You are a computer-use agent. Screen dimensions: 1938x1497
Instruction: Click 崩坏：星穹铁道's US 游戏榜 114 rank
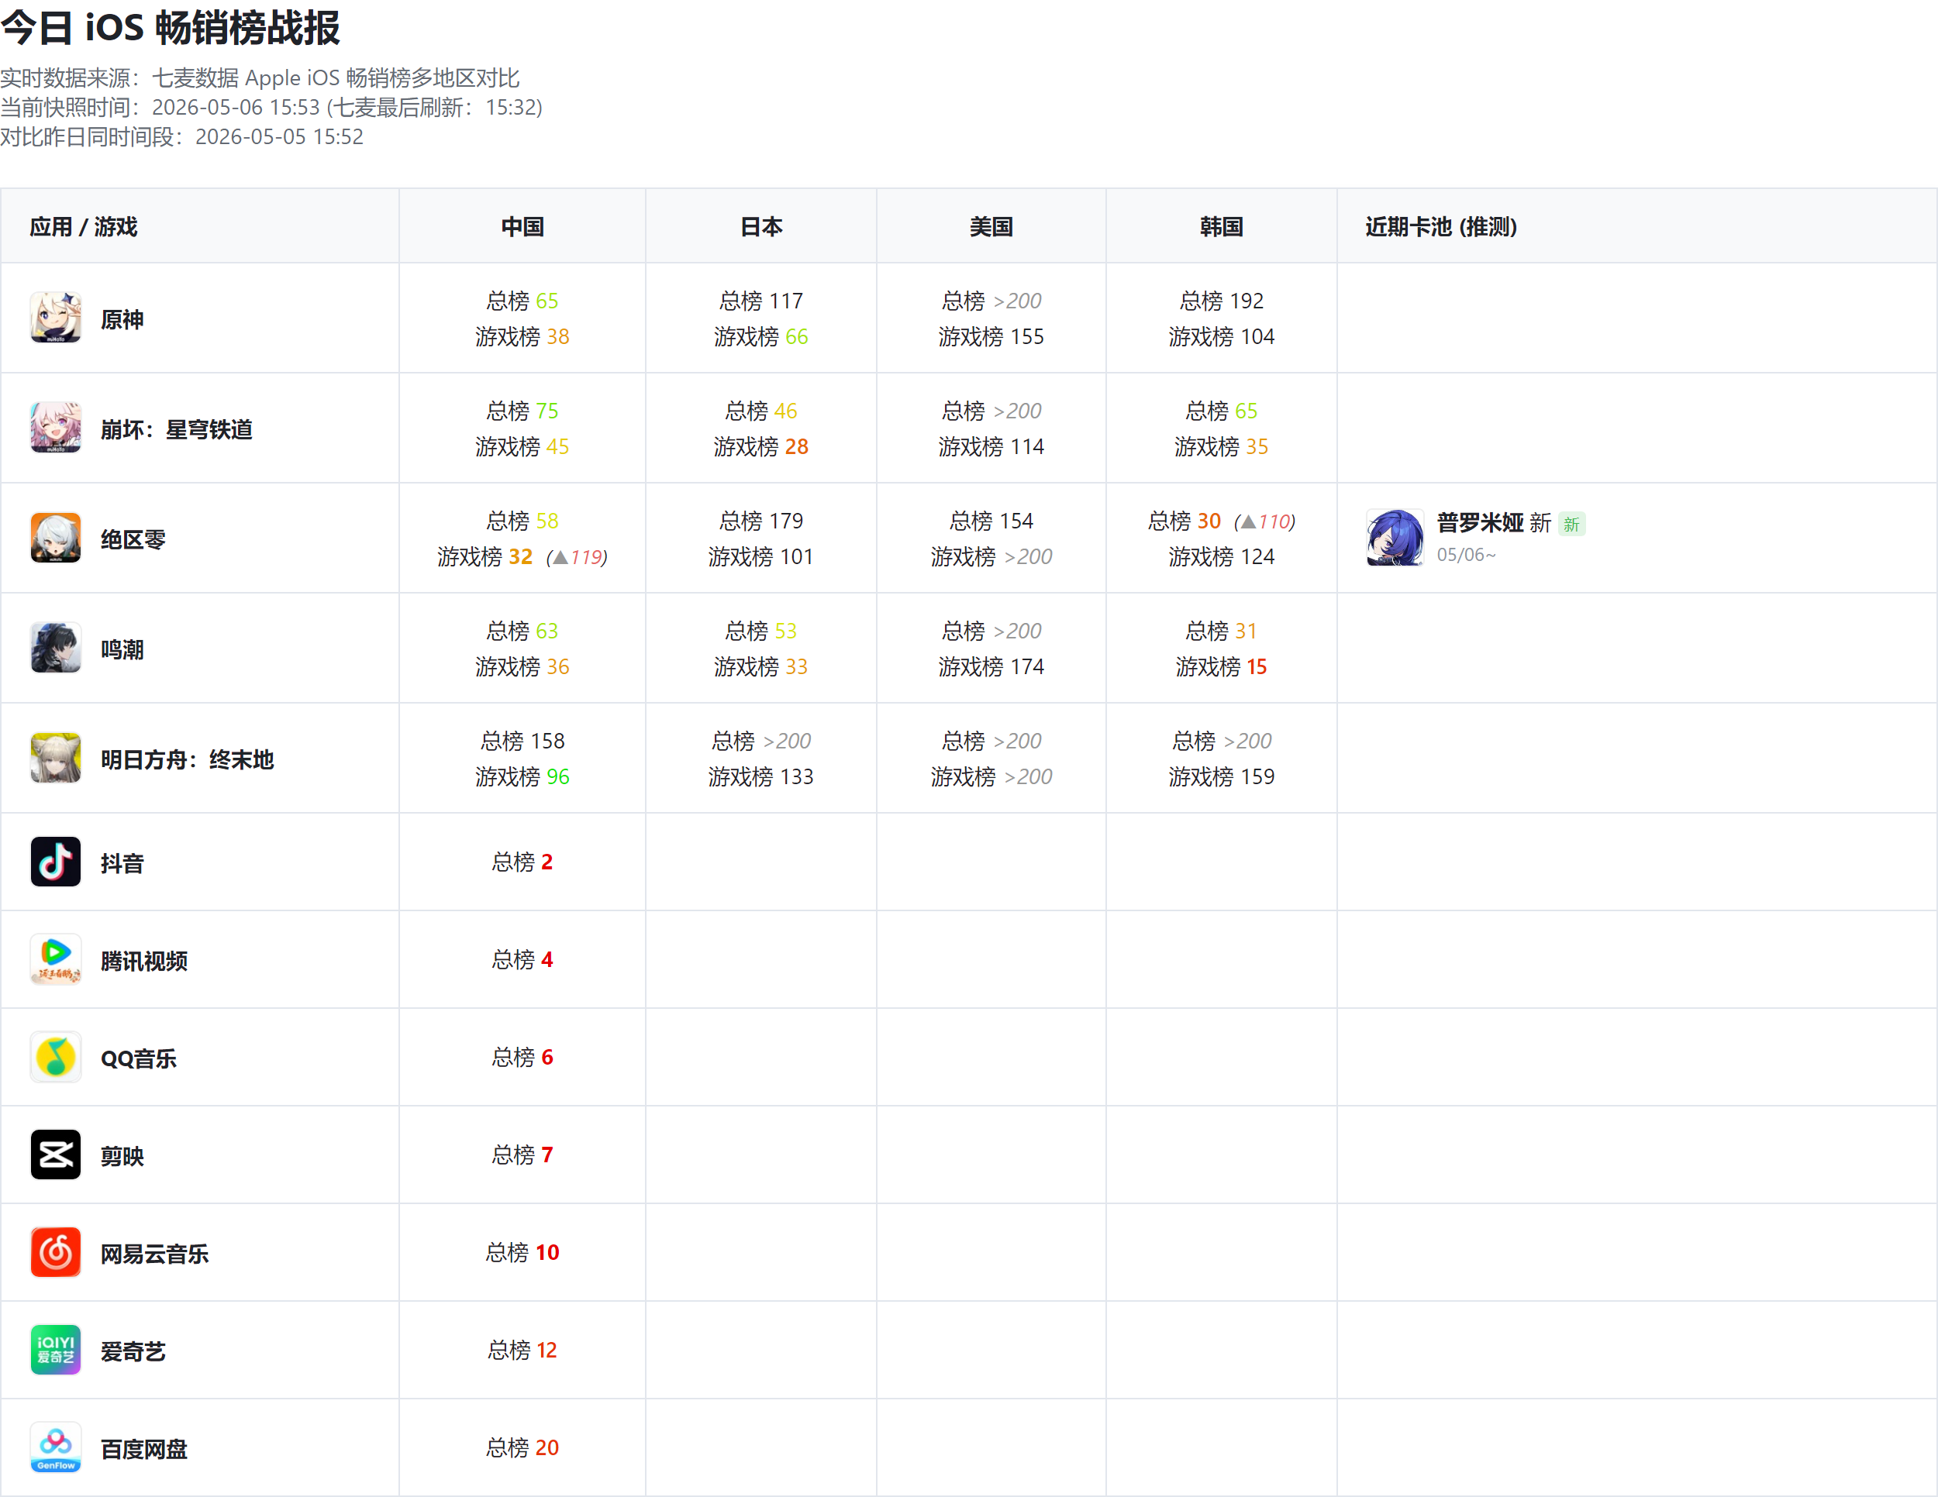[x=991, y=446]
